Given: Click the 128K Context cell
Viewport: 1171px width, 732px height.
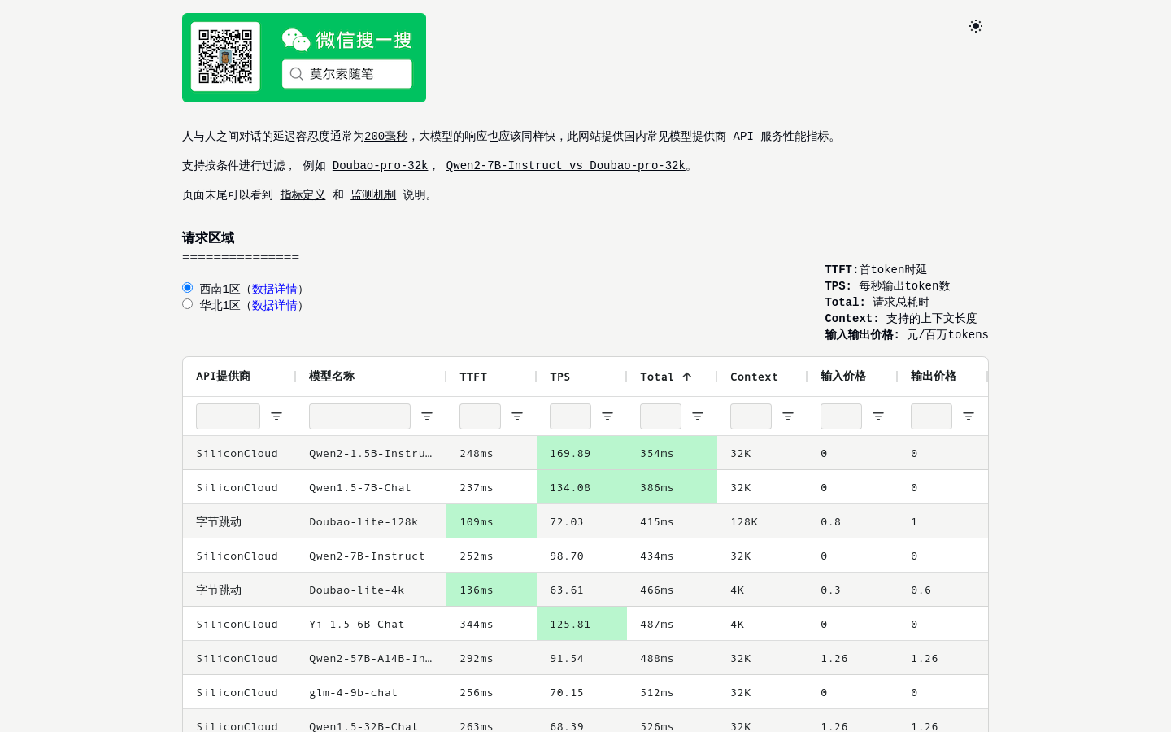Looking at the screenshot, I should point(762,521).
